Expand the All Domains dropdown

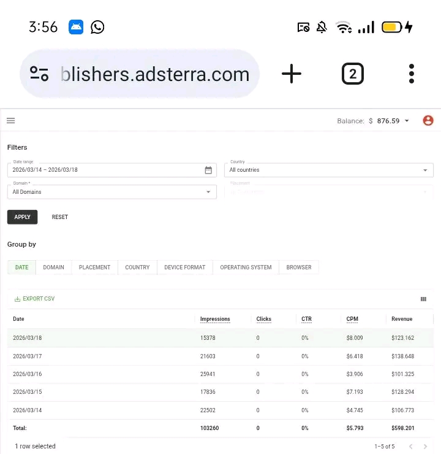[208, 192]
